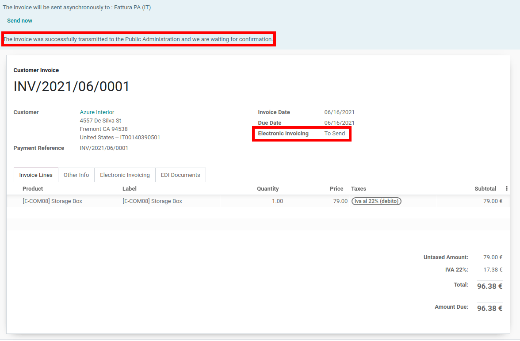Screen dimensions: 520x341
Task: Click the Product column header
Action: pos(33,188)
